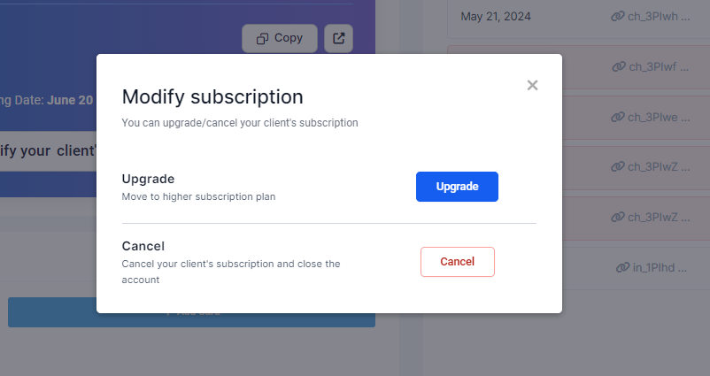
Task: Click the Copy button with the duplicate icon
Action: pyautogui.click(x=279, y=38)
